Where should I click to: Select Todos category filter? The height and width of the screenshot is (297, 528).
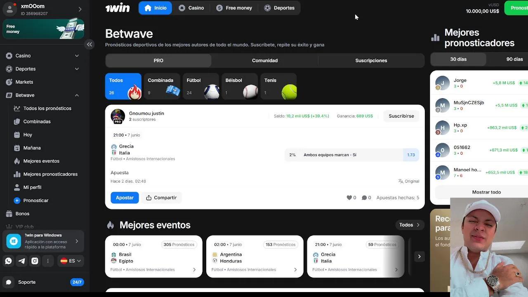tap(123, 86)
